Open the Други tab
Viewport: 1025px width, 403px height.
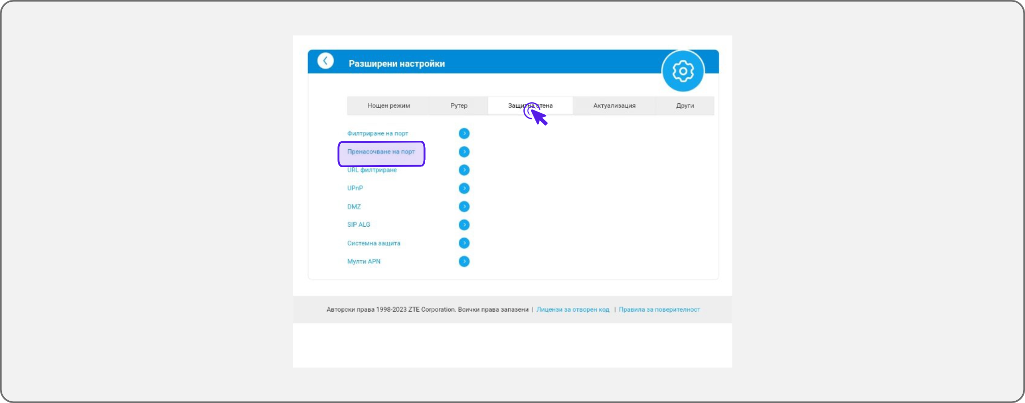685,106
